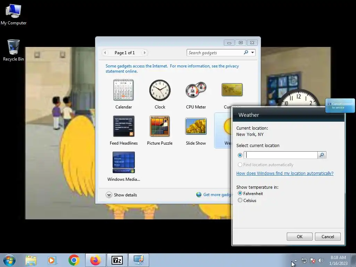
Task: Launch Windows Explorer from the taskbar
Action: click(x=31, y=260)
